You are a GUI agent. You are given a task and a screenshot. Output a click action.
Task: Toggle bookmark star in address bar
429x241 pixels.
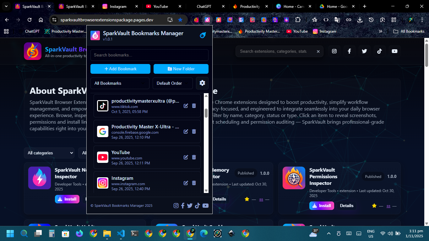[x=180, y=20]
